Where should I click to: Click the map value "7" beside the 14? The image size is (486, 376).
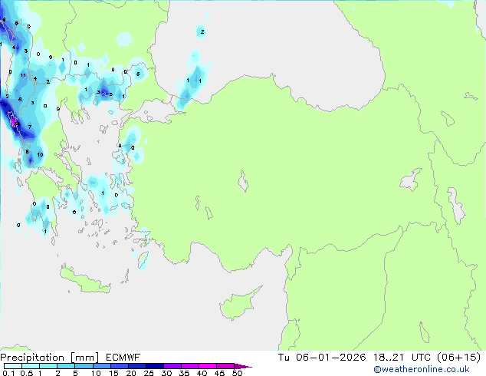tap(30, 127)
